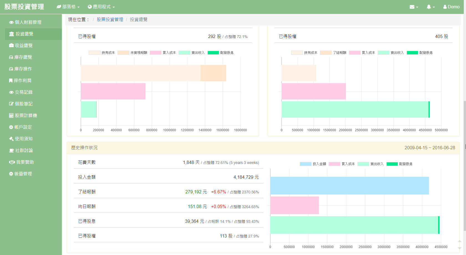Click the 股票投資管理 breadcrumb link
The width and height of the screenshot is (466, 255).
coord(110,19)
